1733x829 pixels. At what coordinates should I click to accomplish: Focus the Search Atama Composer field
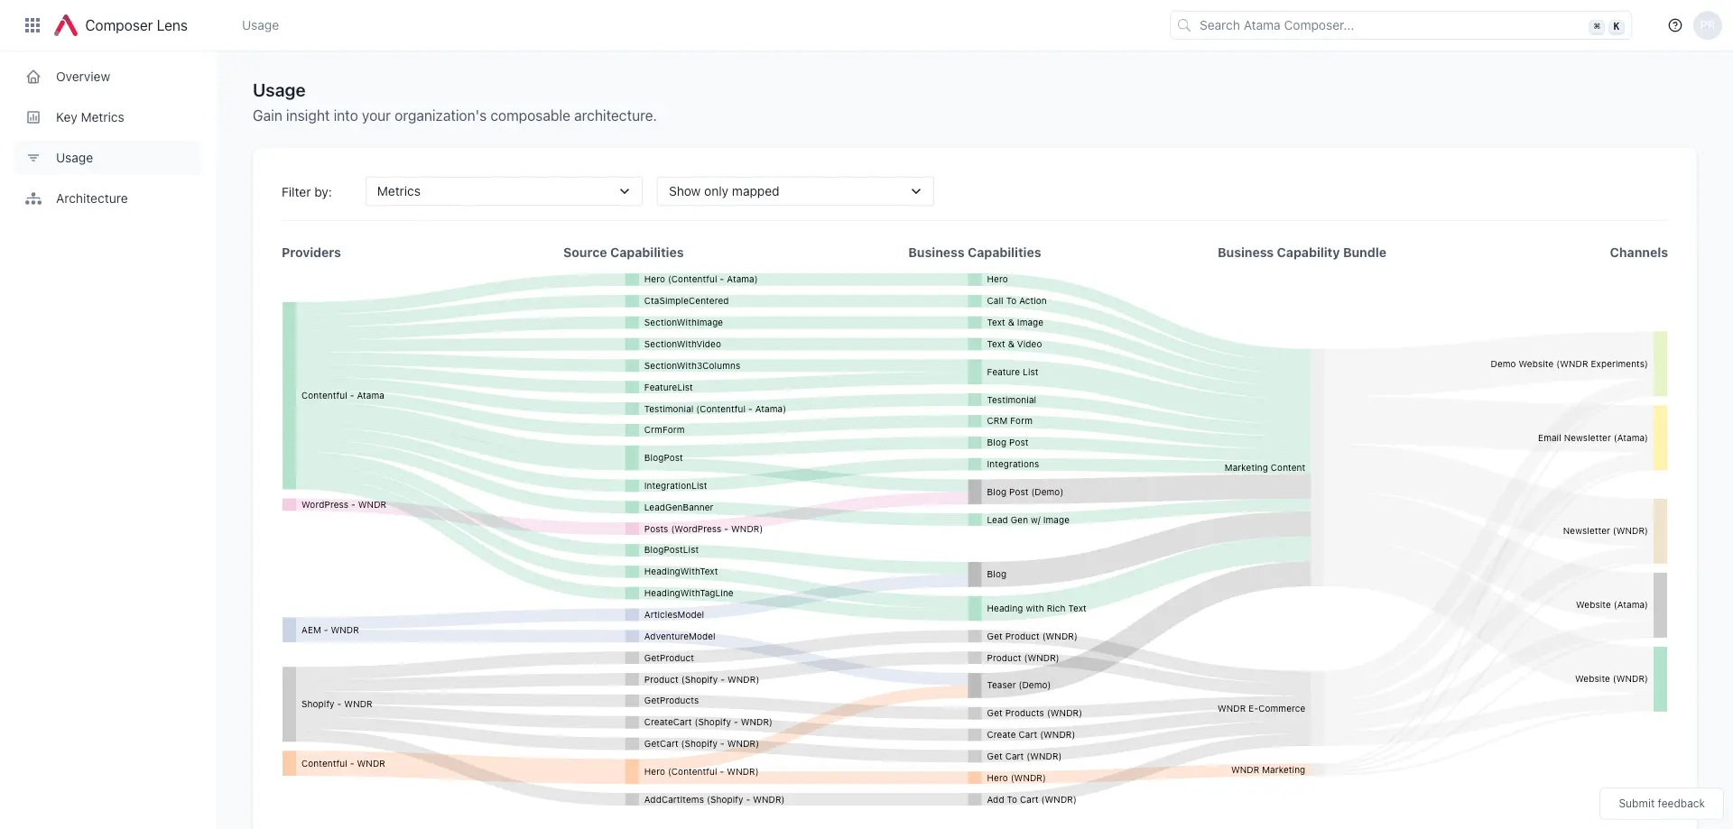(x=1390, y=25)
